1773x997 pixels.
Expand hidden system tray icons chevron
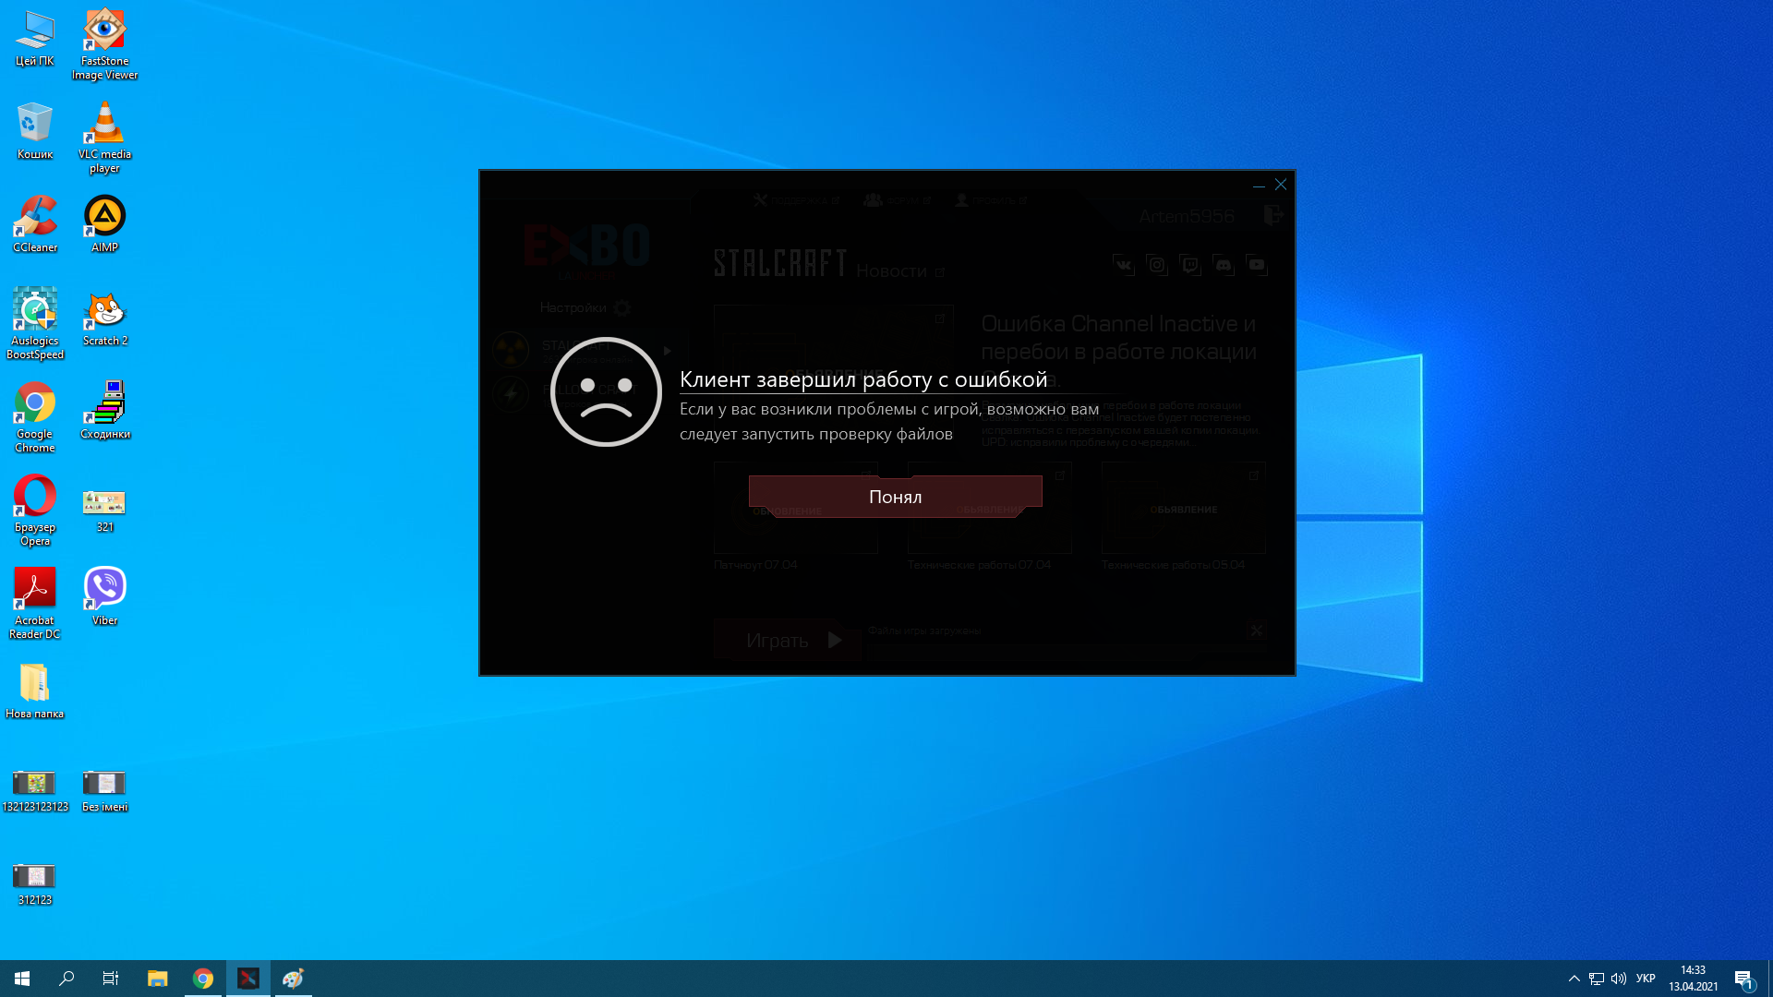coord(1574,979)
